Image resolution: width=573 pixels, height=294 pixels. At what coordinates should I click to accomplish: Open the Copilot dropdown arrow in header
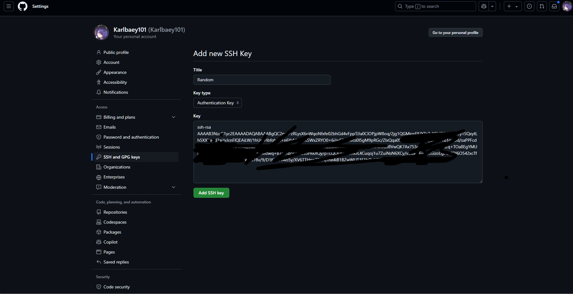click(492, 6)
